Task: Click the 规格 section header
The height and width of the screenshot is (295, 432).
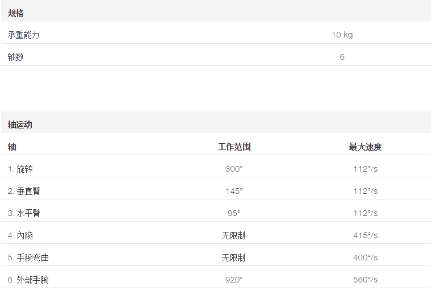Action: tap(16, 13)
